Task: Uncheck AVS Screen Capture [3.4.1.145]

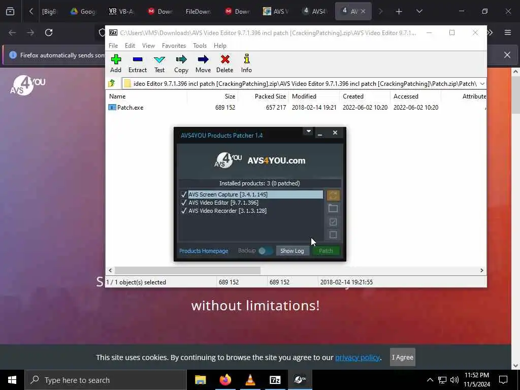Action: [x=184, y=194]
